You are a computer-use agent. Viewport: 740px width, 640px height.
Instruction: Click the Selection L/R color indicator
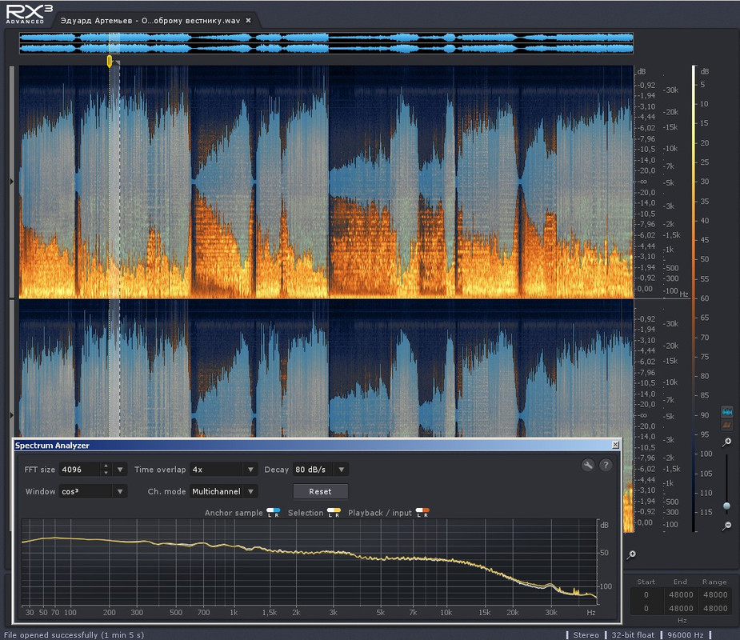coord(334,512)
